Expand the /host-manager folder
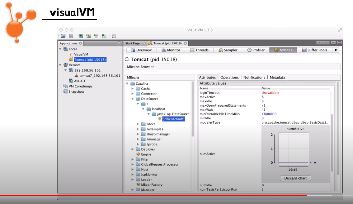The height and width of the screenshot is (204, 353). pos(138,134)
